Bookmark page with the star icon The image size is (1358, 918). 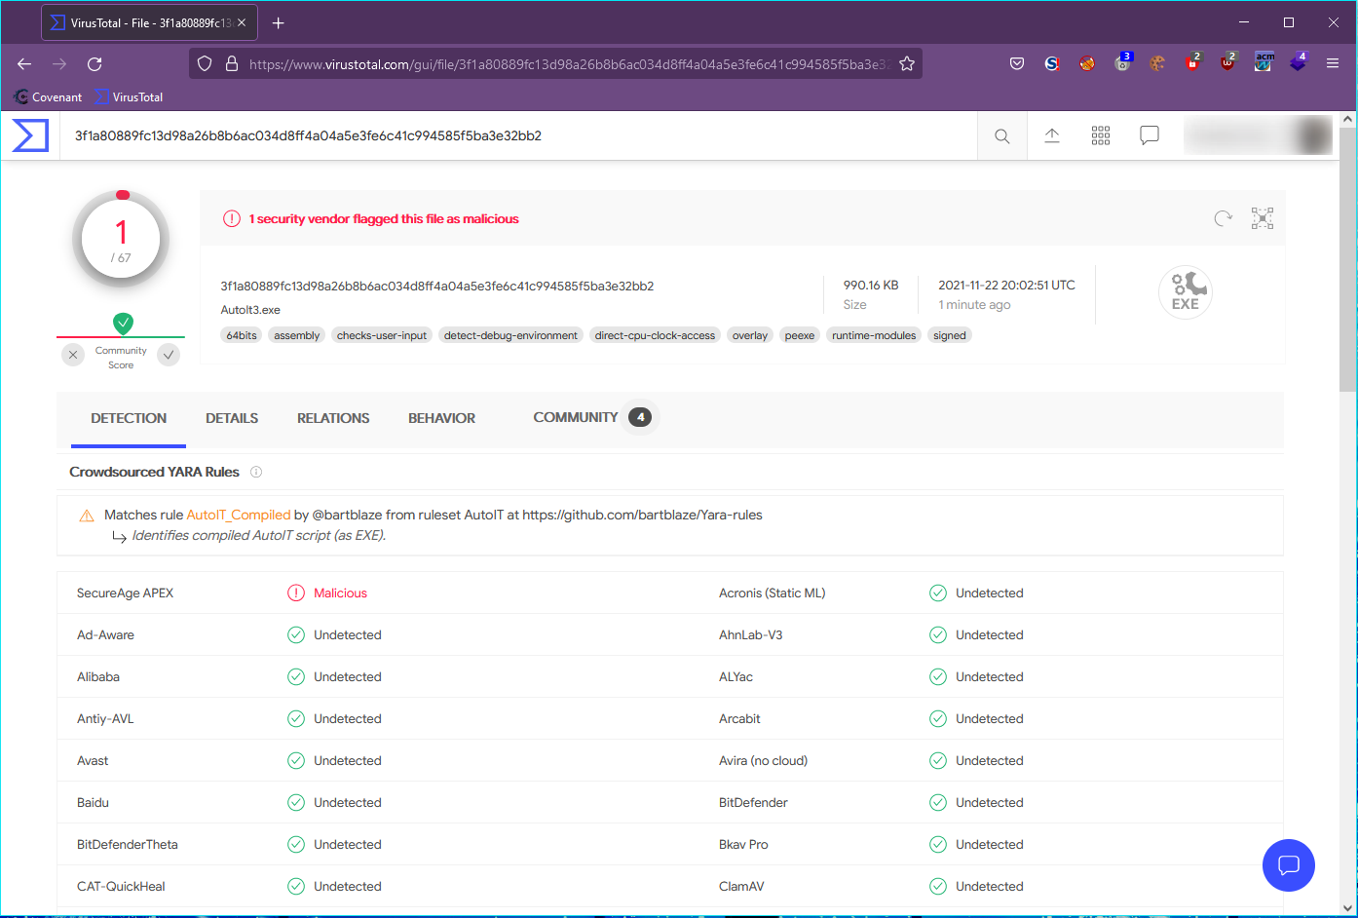point(907,63)
